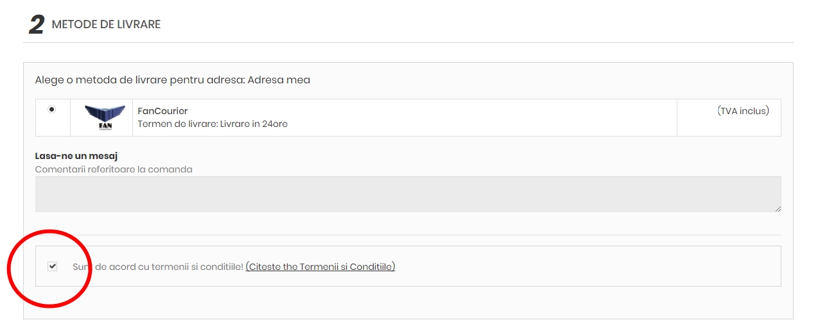Viewport: 818px width, 336px height.
Task: Click the step number 2 icon
Action: 37,24
